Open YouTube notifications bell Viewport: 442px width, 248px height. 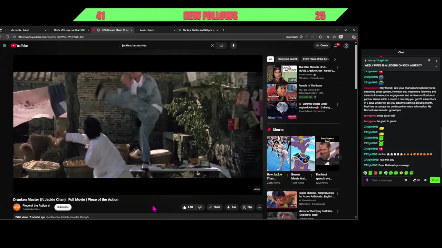point(336,45)
